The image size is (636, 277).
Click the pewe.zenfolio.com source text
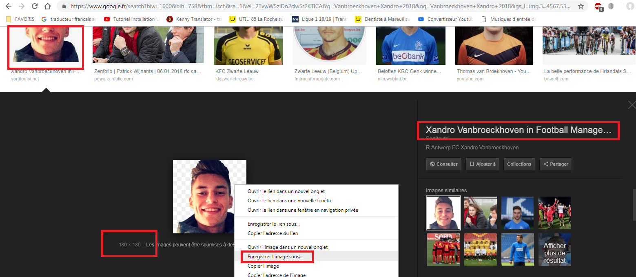(x=113, y=79)
